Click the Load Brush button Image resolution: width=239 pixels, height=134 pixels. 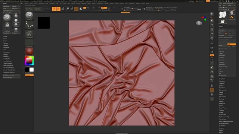click(7, 6)
